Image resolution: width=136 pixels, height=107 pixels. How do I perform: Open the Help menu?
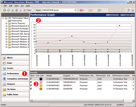point(28,6)
